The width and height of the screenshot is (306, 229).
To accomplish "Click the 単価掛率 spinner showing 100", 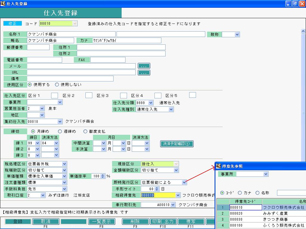I will point(103,176).
